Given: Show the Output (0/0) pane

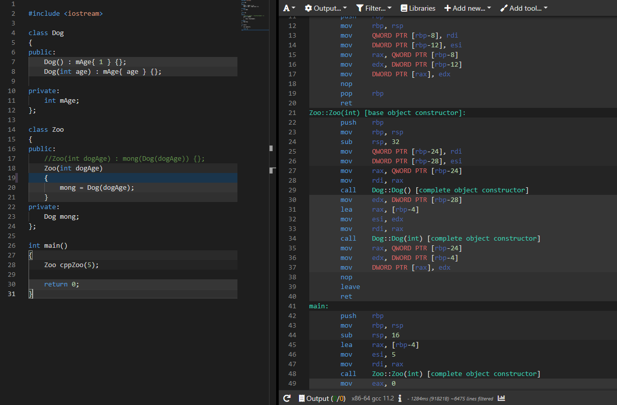Looking at the screenshot, I should click(x=322, y=398).
